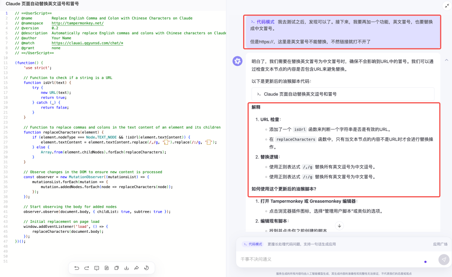Redo the code edit
Image resolution: width=452 pixels, height=277 pixels.
tap(87, 268)
